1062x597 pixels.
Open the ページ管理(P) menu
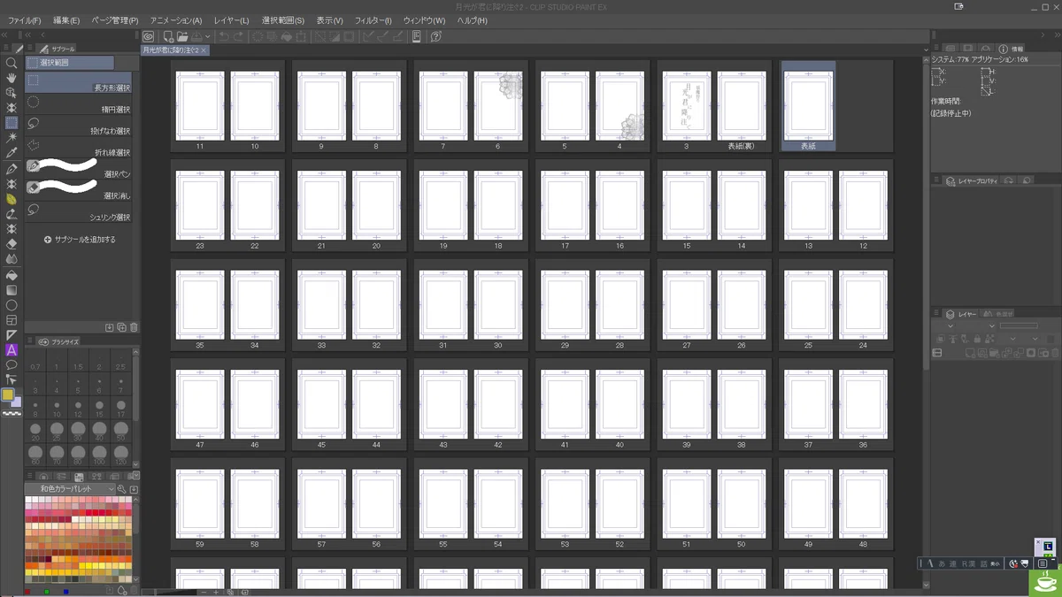point(115,20)
